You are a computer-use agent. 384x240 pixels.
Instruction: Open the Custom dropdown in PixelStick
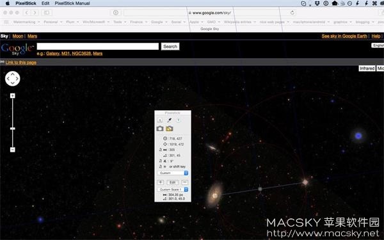coord(173,173)
